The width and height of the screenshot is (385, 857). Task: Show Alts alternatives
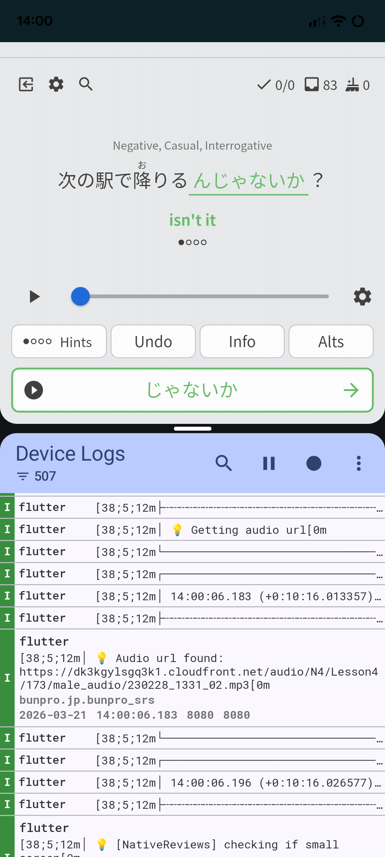click(331, 342)
